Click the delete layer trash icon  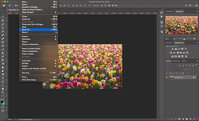coord(195,119)
